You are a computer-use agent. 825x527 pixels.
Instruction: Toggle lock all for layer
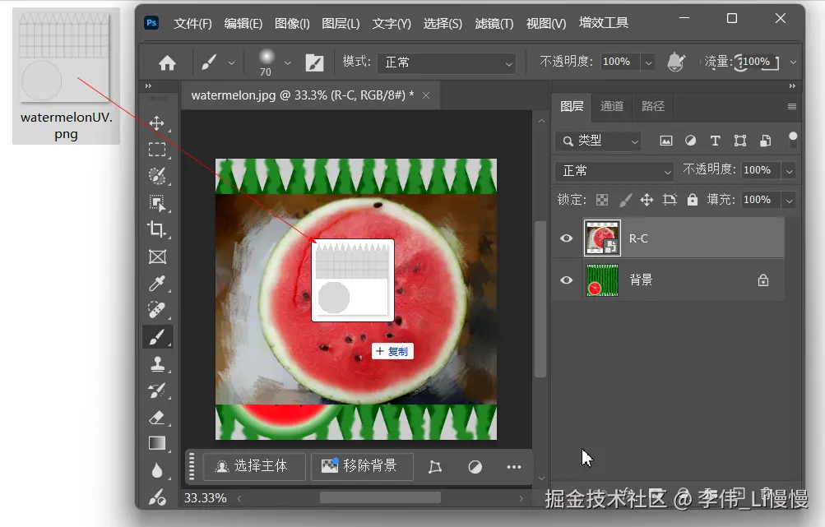693,200
